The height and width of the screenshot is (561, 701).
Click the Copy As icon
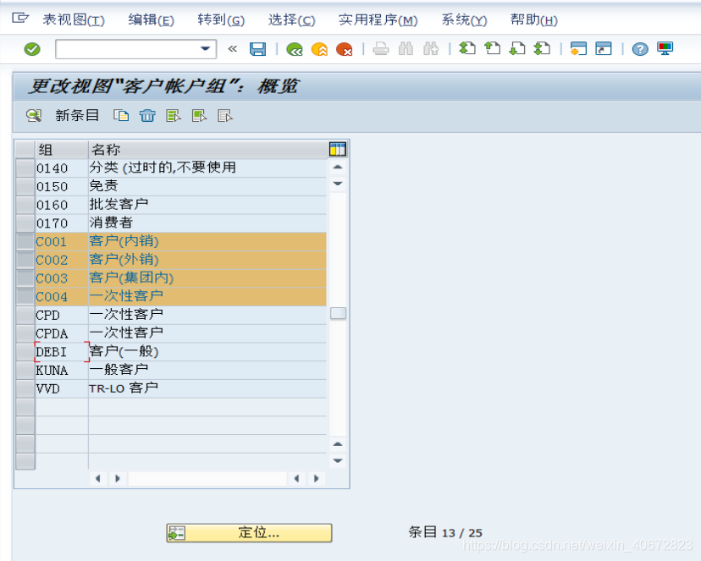(121, 116)
